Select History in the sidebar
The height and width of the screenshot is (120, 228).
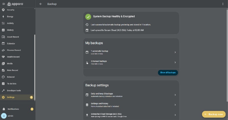pyautogui.click(x=17, y=30)
